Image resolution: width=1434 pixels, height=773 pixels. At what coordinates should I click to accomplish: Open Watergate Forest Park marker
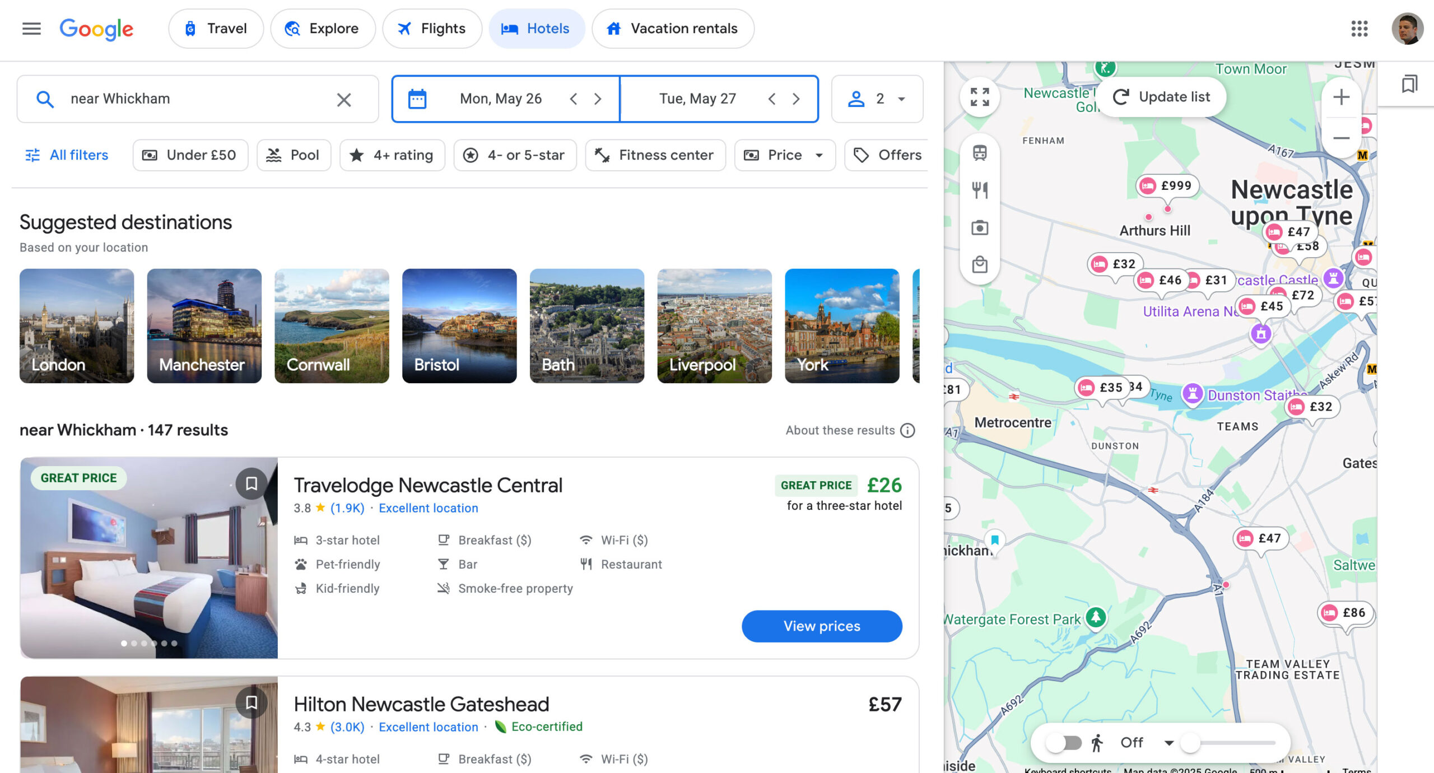[1096, 618]
